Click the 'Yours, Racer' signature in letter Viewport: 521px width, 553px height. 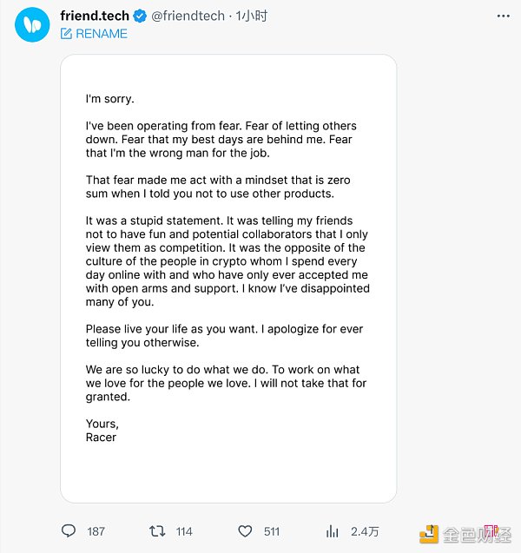(102, 431)
